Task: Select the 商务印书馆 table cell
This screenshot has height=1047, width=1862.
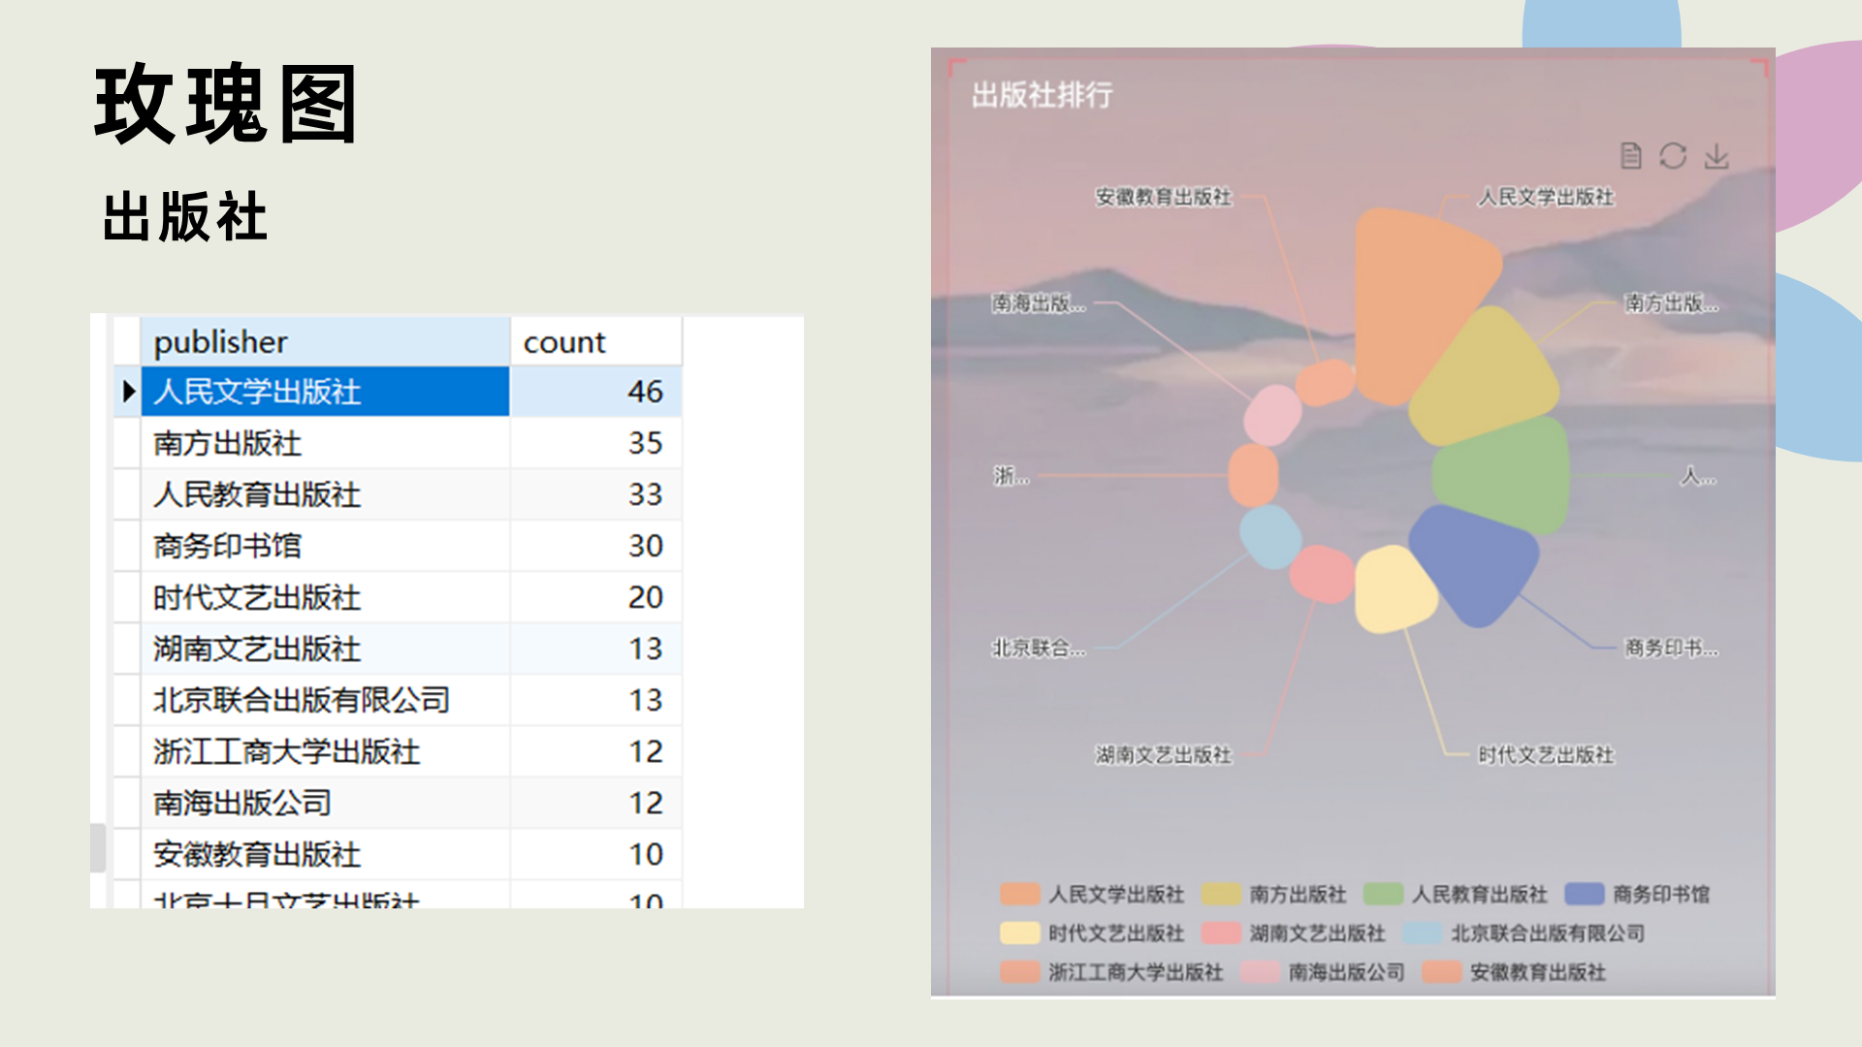Action: pyautogui.click(x=325, y=546)
